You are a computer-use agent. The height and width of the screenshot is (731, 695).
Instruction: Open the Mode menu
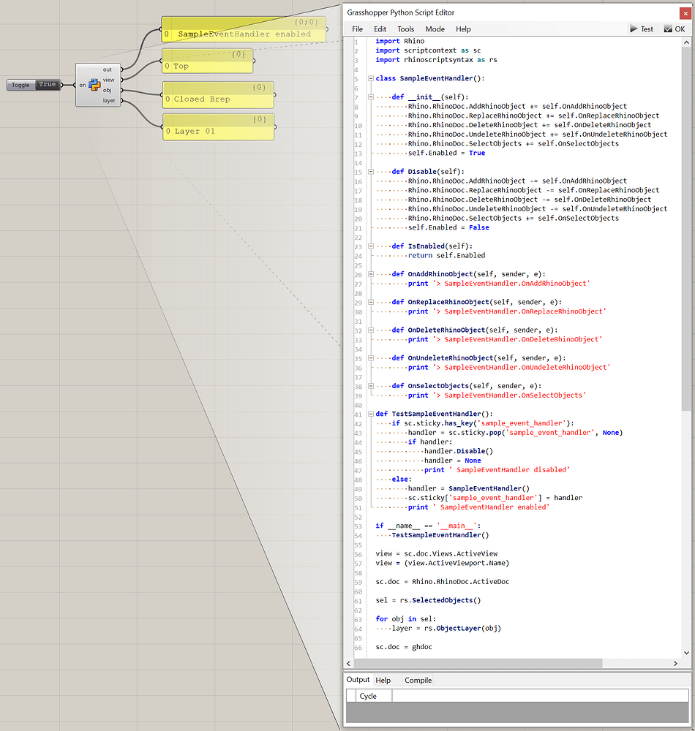coord(435,29)
